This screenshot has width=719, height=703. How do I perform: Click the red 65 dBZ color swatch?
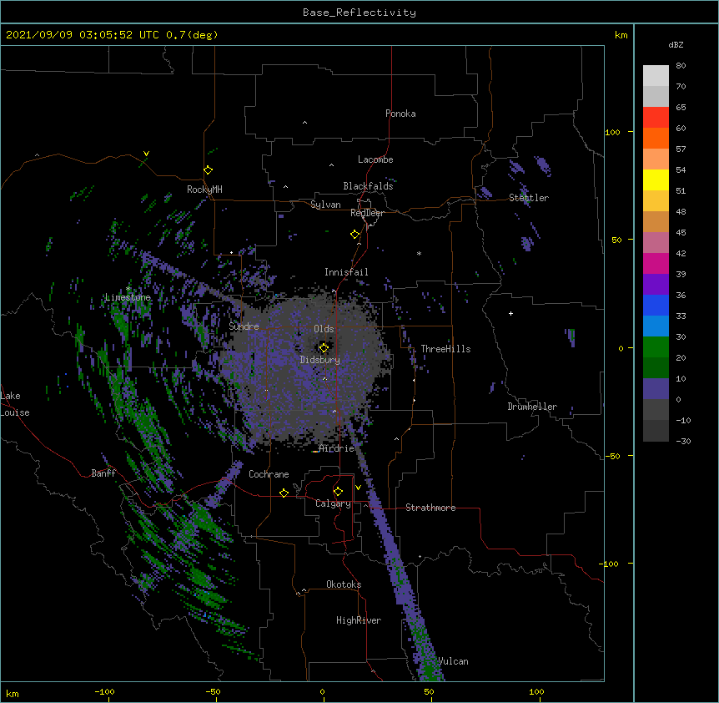tap(656, 117)
